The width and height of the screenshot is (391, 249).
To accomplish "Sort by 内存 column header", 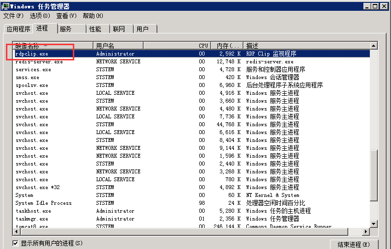I will tap(227, 46).
